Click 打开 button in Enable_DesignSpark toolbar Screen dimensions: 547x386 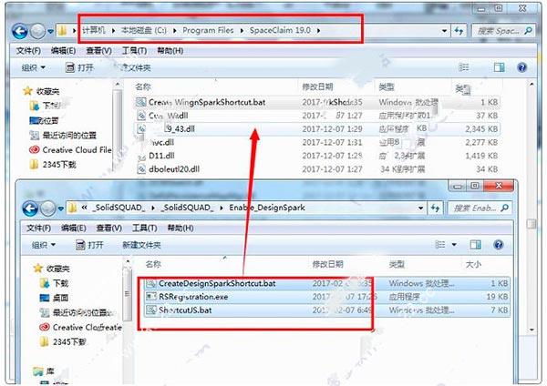pyautogui.click(x=89, y=245)
